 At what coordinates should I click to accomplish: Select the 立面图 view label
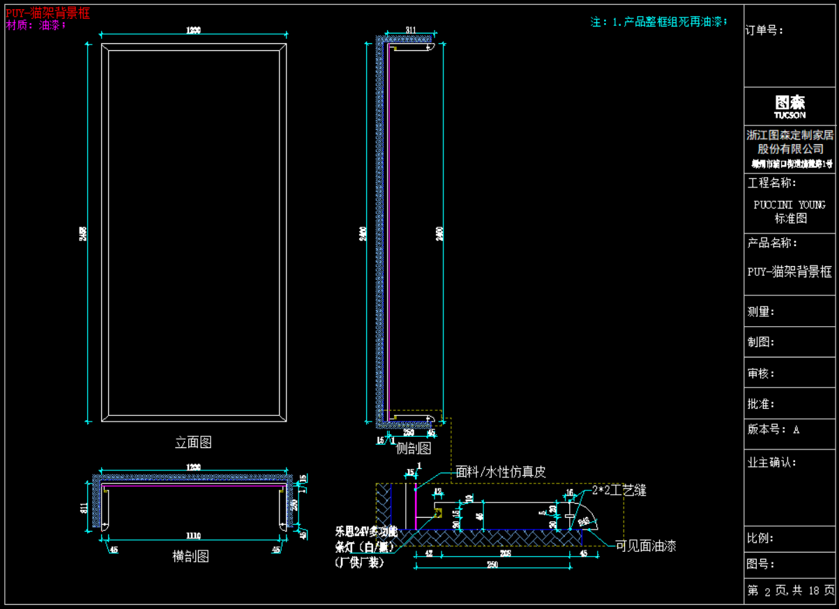(x=192, y=442)
